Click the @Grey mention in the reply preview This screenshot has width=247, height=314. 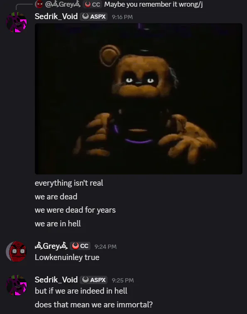coord(63,4)
